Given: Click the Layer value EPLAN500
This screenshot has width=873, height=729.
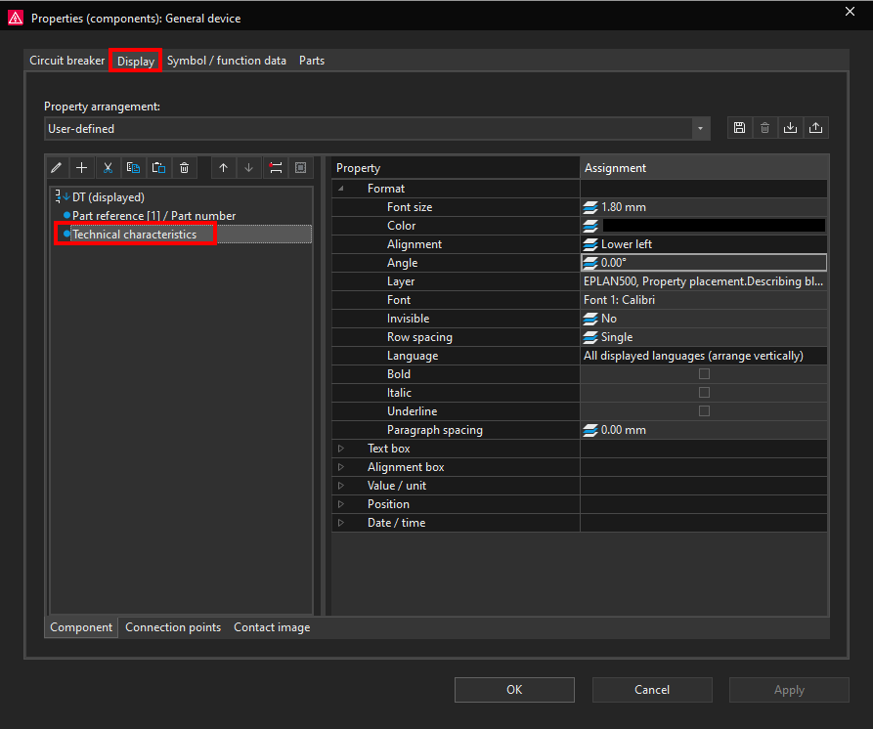Looking at the screenshot, I should 703,281.
